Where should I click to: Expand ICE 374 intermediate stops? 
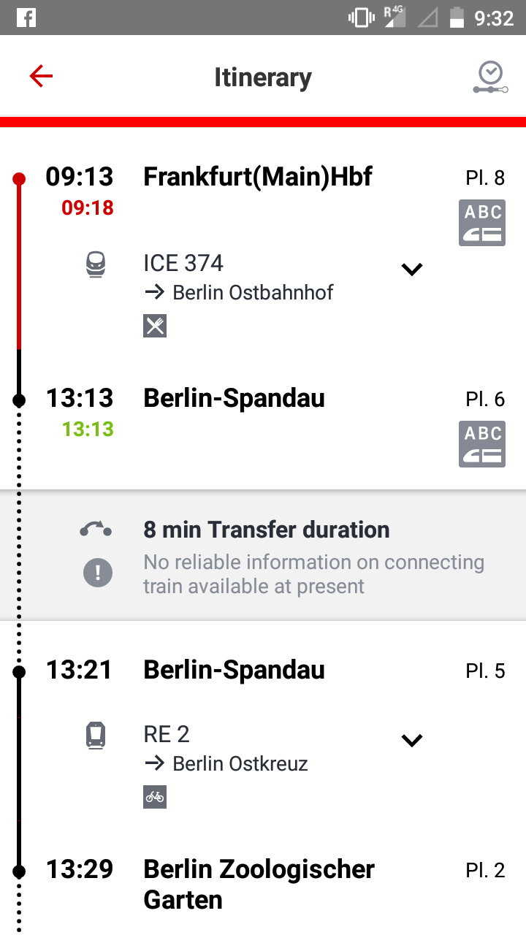click(412, 270)
